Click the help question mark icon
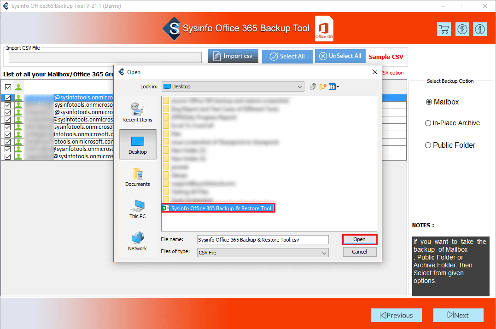Screen dimensions: 496x329 coord(462,29)
